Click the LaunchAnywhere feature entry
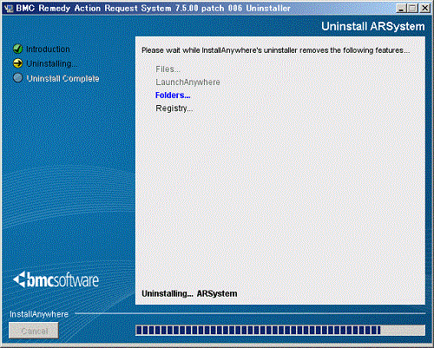Image resolution: width=434 pixels, height=348 pixels. coord(187,82)
